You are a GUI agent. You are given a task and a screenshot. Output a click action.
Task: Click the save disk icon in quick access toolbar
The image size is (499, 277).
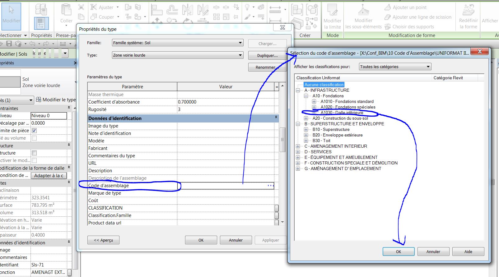pyautogui.click(x=9, y=44)
